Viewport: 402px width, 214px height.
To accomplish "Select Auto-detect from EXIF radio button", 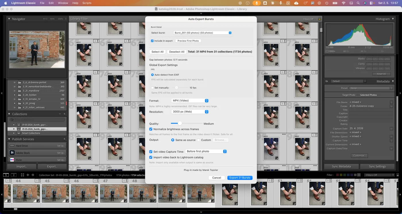I will pos(152,75).
